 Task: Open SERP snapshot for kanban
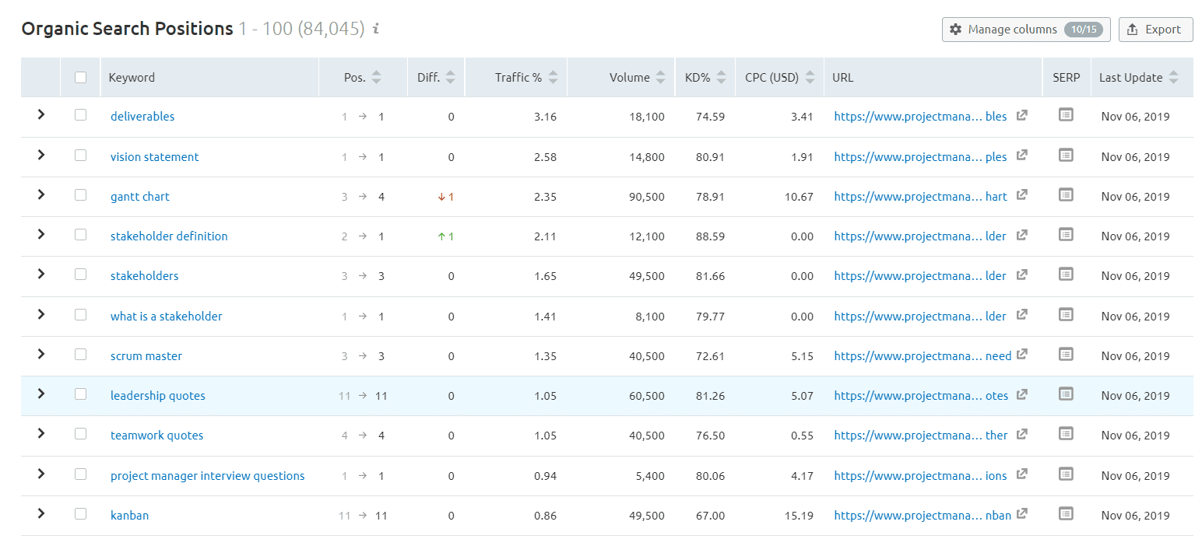click(x=1066, y=513)
